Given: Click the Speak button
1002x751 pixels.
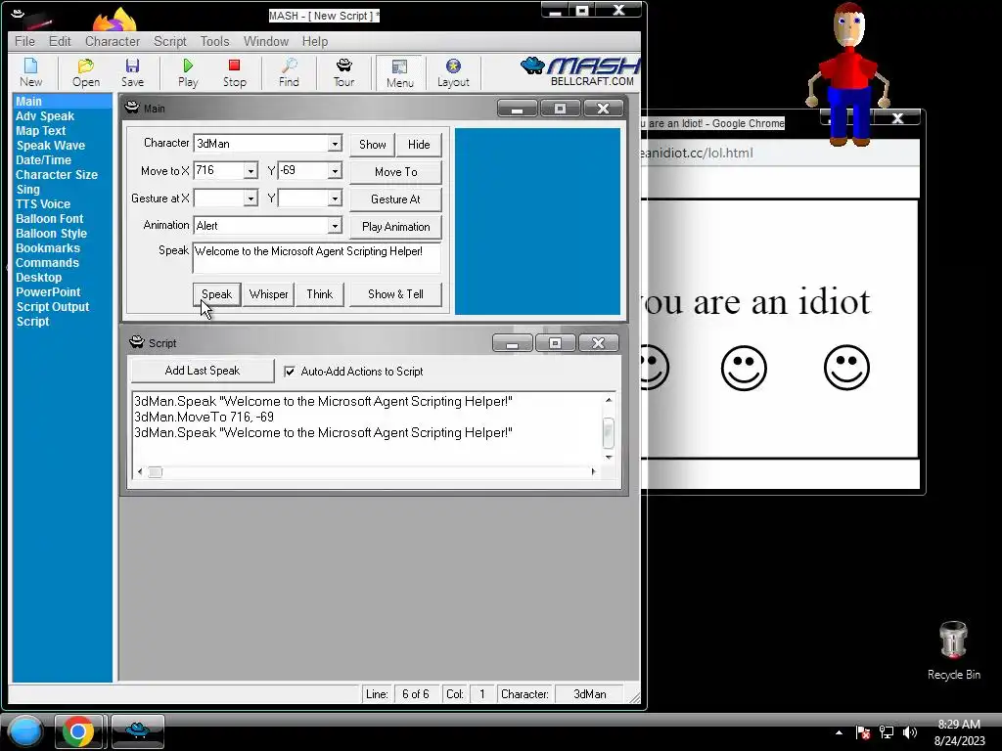Looking at the screenshot, I should pyautogui.click(x=216, y=294).
